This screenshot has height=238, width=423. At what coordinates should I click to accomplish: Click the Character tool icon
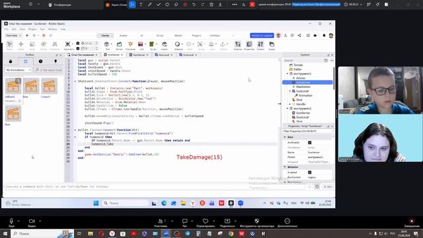click(130, 46)
